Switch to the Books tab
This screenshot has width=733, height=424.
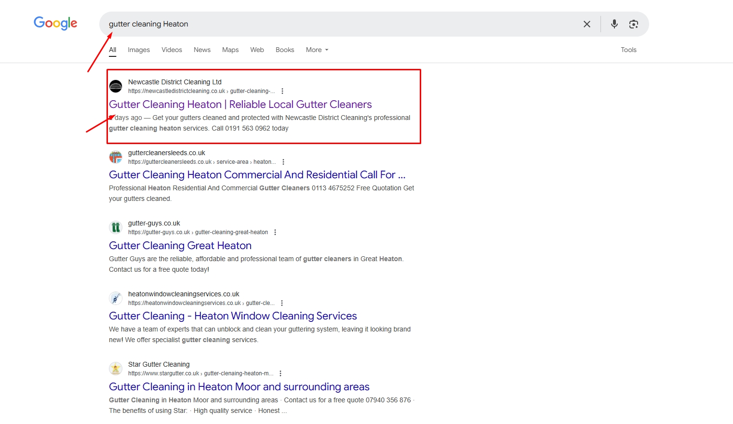(285, 50)
